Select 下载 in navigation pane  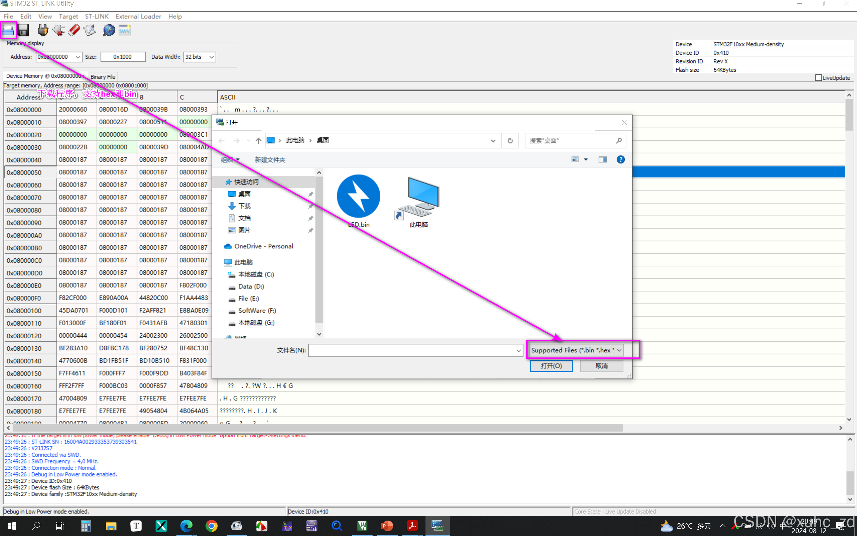244,206
